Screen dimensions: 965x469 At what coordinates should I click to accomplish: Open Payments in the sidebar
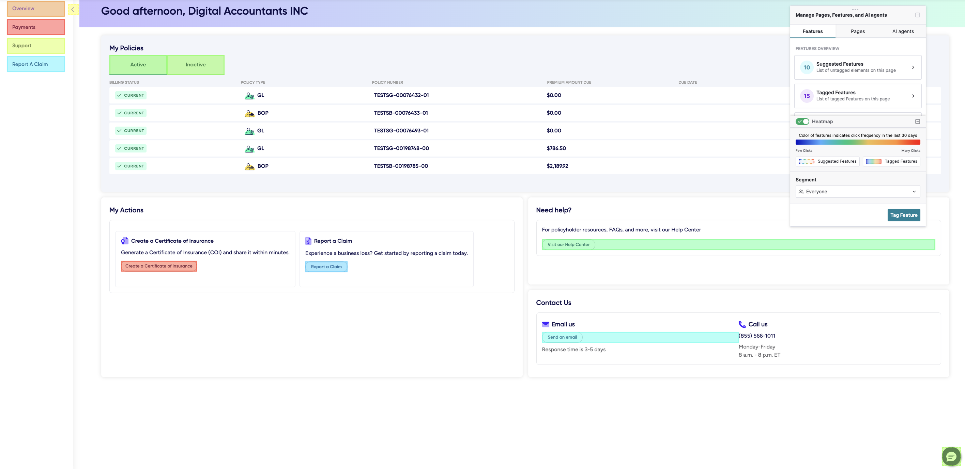click(x=36, y=27)
